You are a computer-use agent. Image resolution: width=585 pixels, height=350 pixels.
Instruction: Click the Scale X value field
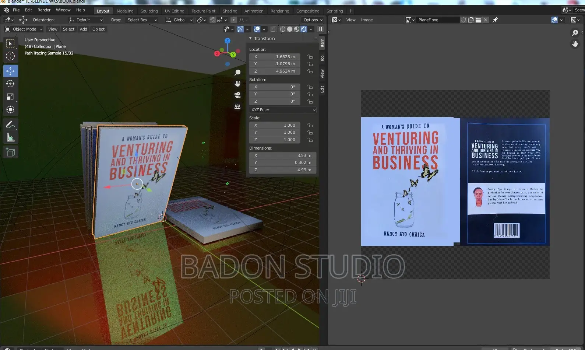[x=275, y=125]
